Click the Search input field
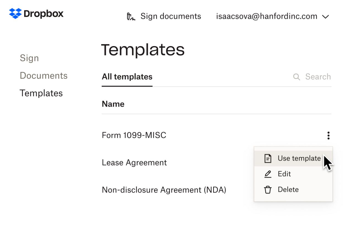The height and width of the screenshot is (234, 352). (x=318, y=77)
